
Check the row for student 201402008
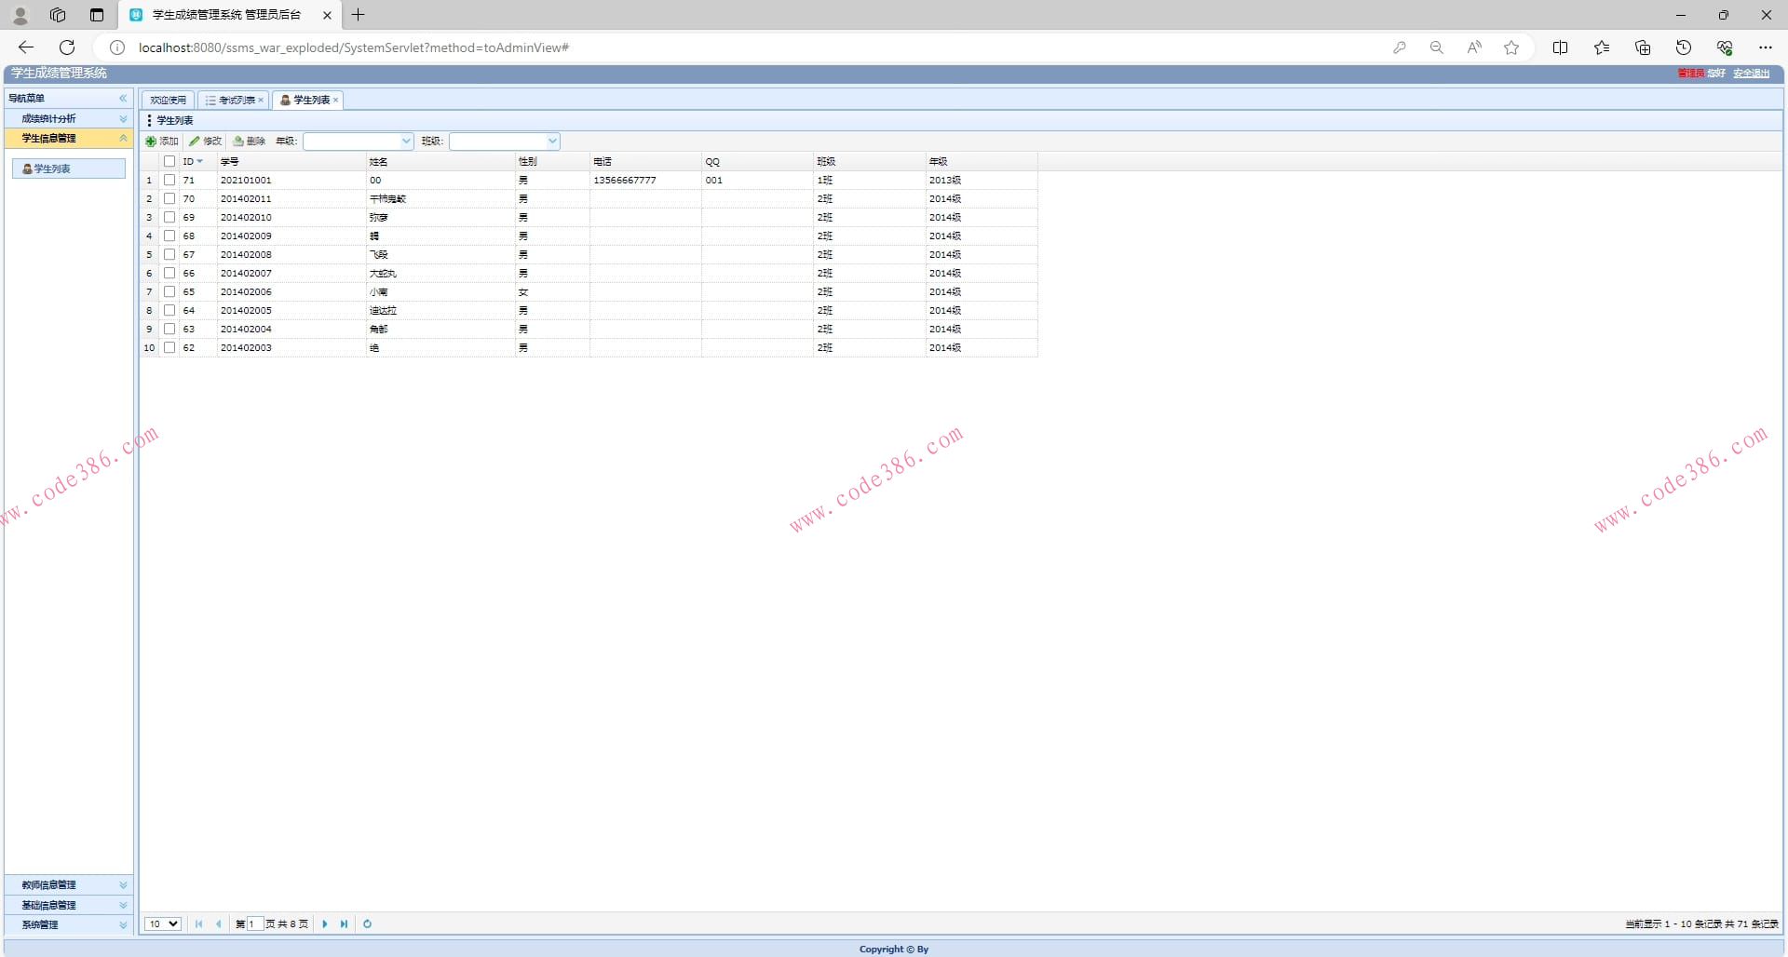click(x=169, y=254)
